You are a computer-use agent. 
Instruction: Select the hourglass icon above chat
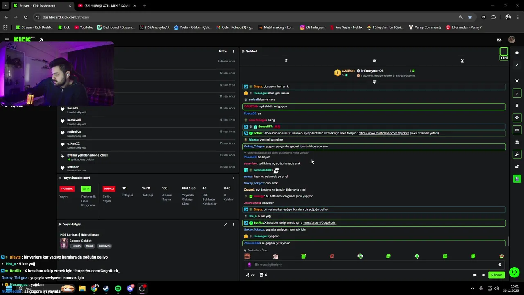coord(462,61)
